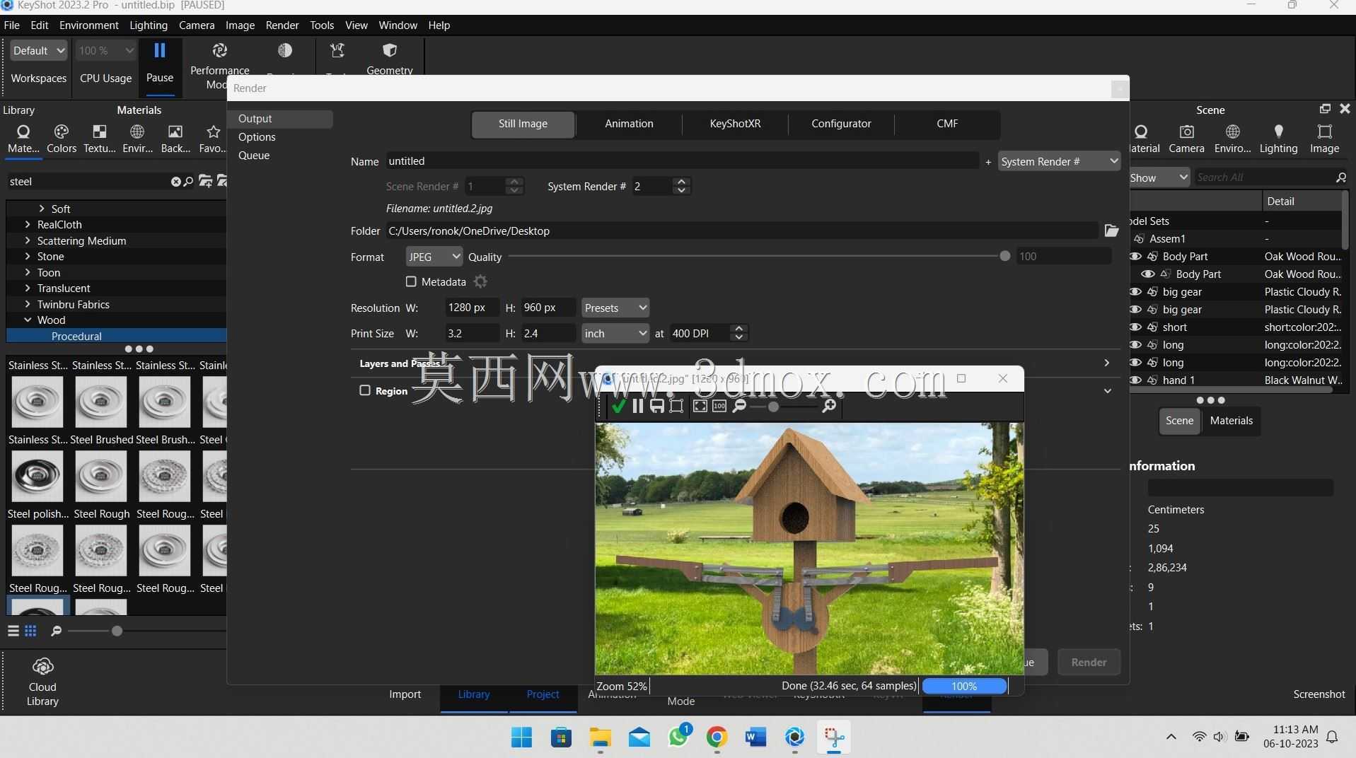Hide the first long part
This screenshot has width=1356, height=758.
click(1135, 345)
